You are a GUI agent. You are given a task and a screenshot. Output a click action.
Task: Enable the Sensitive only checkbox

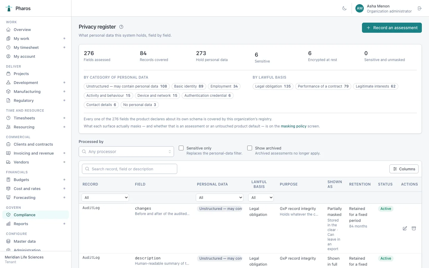[181, 148]
